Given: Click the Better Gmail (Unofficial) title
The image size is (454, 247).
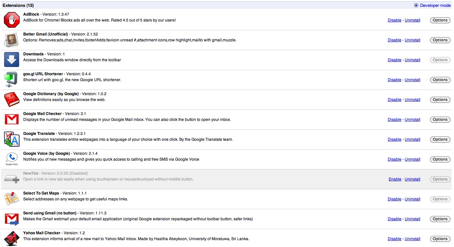Looking at the screenshot, I should (x=46, y=34).
